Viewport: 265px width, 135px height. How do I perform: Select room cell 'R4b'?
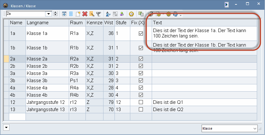(x=77, y=95)
